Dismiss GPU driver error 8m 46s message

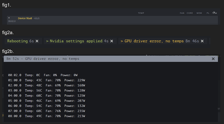click(202, 41)
